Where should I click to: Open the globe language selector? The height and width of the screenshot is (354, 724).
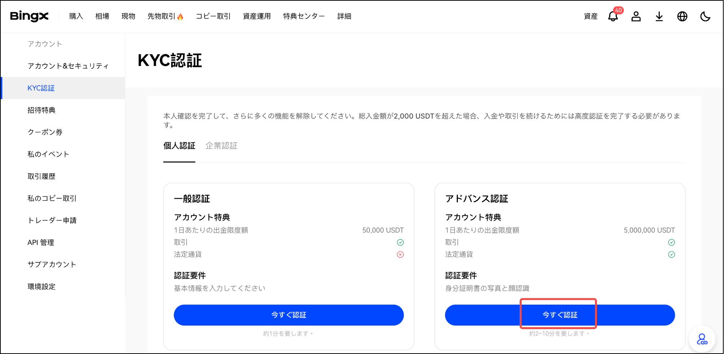point(682,16)
